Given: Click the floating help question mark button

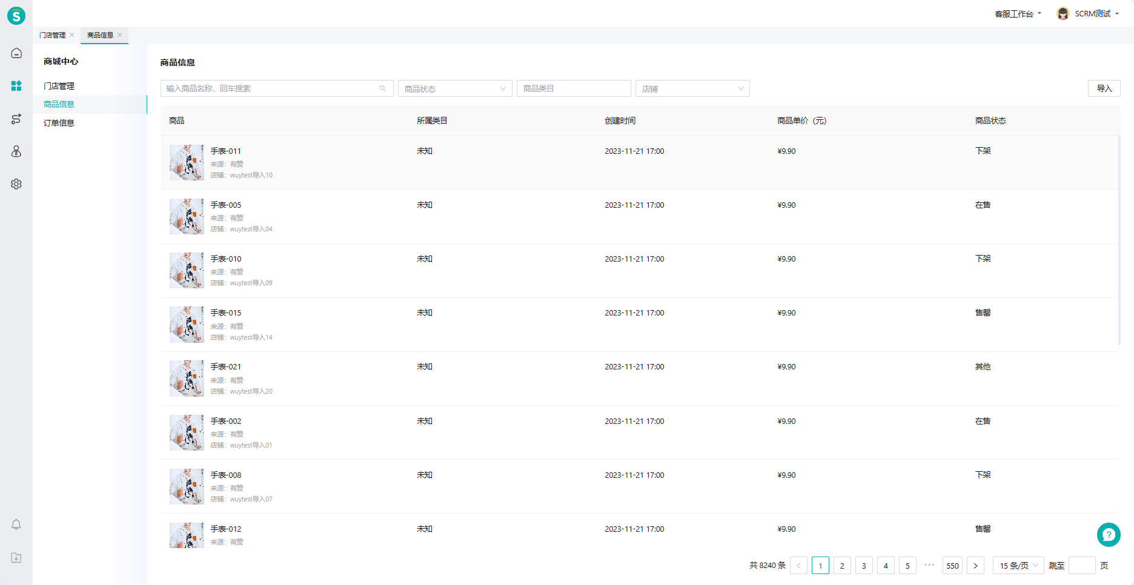Looking at the screenshot, I should tap(1109, 535).
